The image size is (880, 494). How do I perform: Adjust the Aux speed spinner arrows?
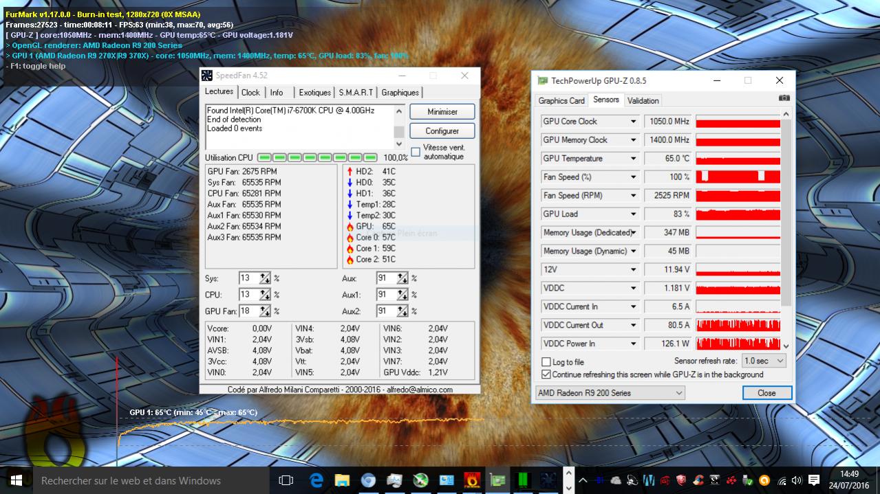coord(403,278)
